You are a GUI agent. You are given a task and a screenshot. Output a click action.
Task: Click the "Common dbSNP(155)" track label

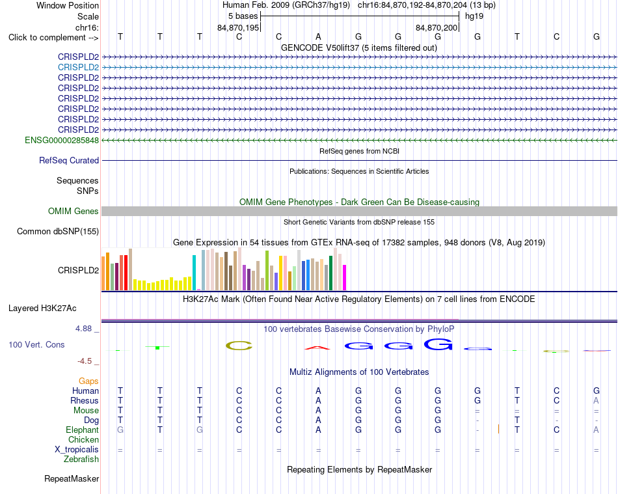point(58,232)
